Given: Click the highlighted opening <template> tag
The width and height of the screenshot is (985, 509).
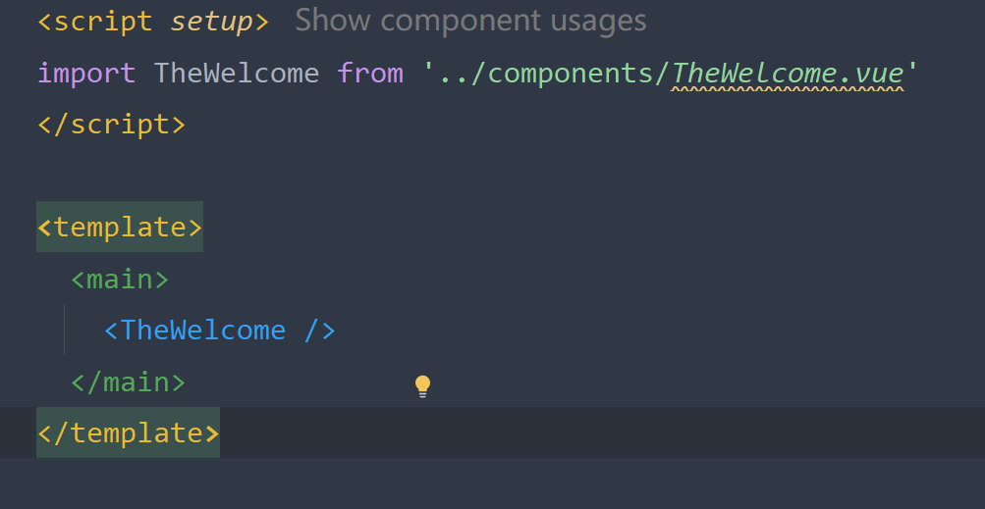Looking at the screenshot, I should point(120,227).
